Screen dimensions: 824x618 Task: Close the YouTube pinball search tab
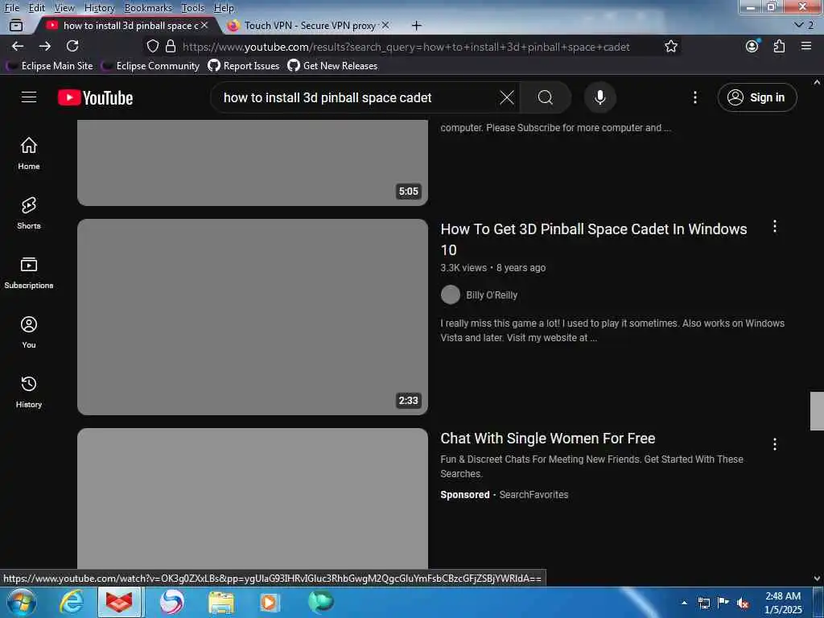(x=204, y=25)
